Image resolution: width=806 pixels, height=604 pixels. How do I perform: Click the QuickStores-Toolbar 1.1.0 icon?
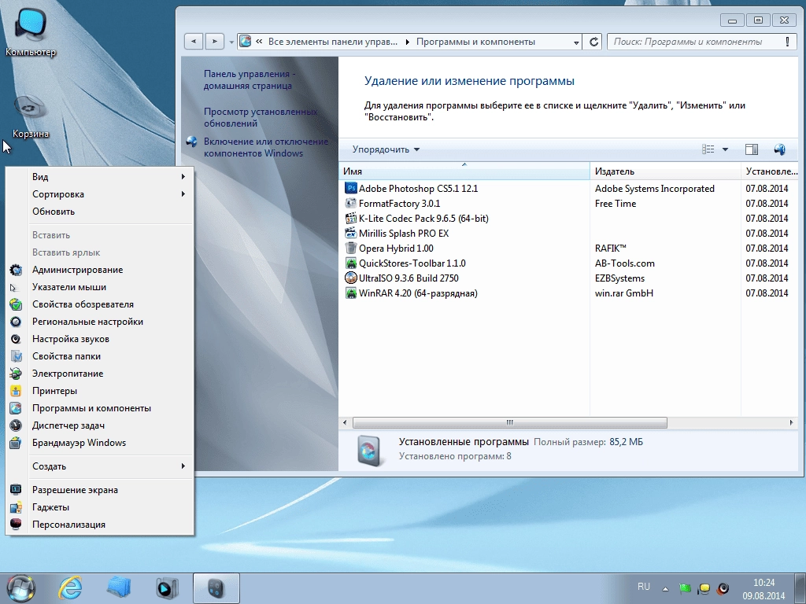350,263
